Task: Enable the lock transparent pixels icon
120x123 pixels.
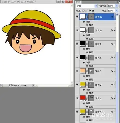Action: [x=83, y=10]
